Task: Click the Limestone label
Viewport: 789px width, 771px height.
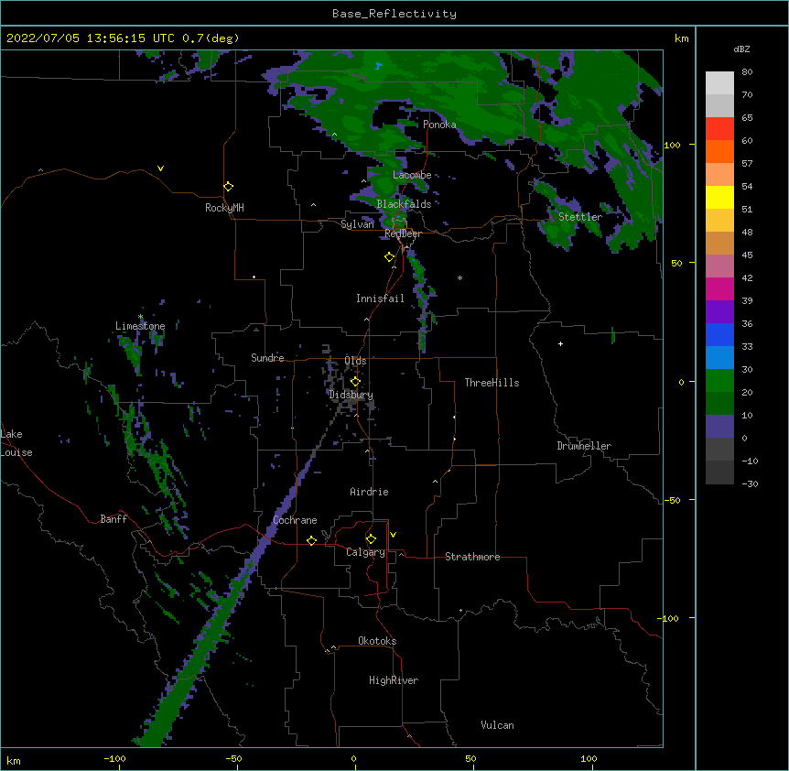Action: [140, 326]
